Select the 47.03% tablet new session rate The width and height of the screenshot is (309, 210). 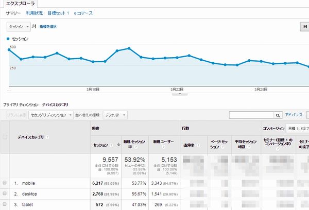pyautogui.click(x=139, y=204)
